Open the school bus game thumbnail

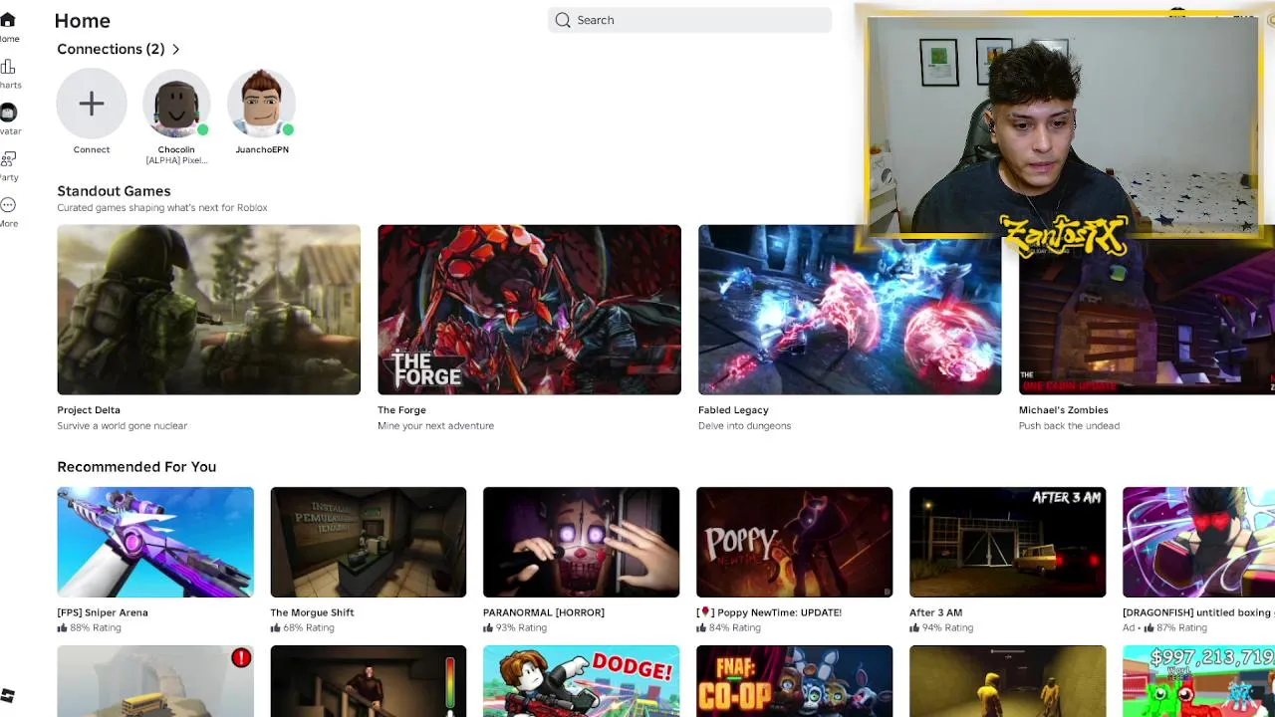[155, 681]
